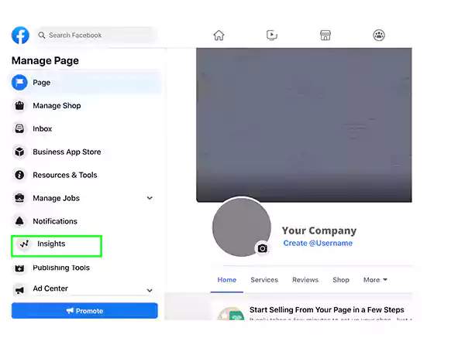Go to the Home feed icon
465x348 pixels.
pyautogui.click(x=219, y=36)
